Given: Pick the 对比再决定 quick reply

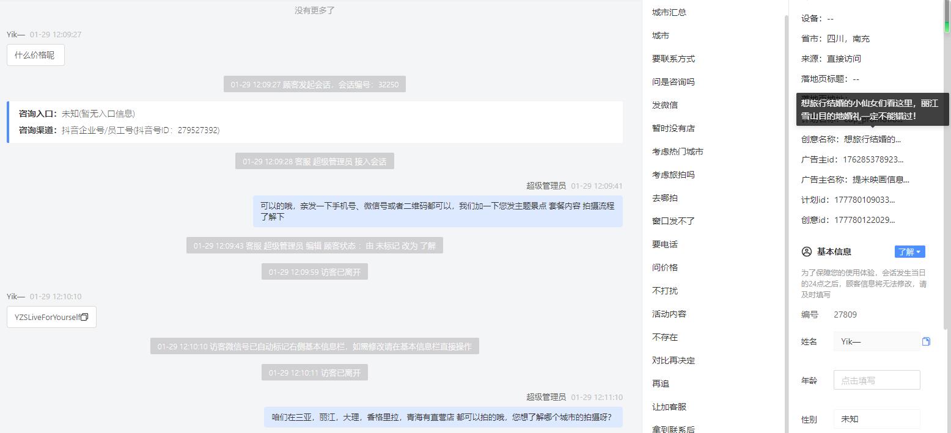Looking at the screenshot, I should pos(673,360).
